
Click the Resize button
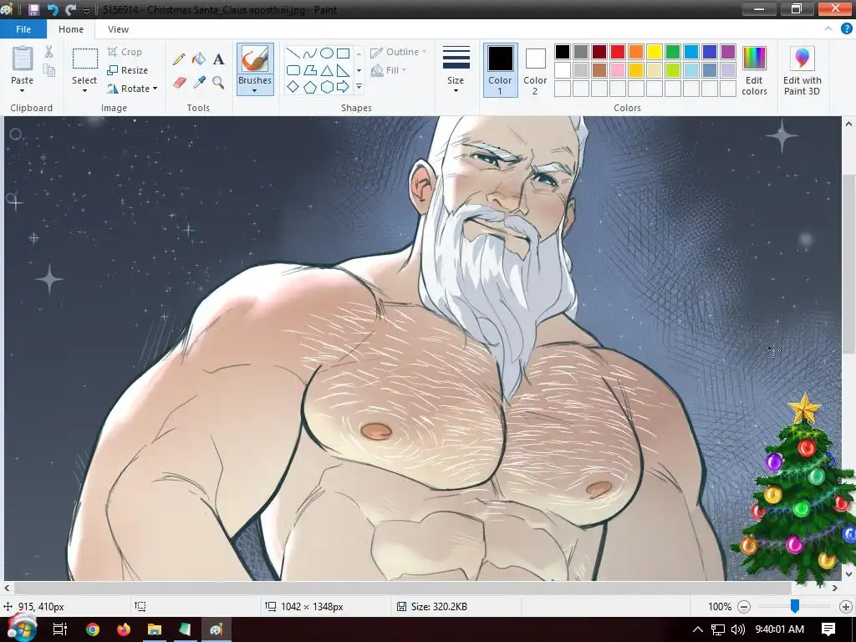(x=128, y=70)
